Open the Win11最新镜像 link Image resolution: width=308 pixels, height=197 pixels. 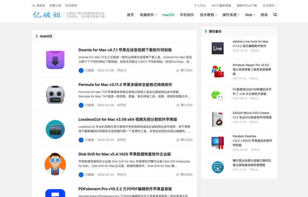(221, 6)
